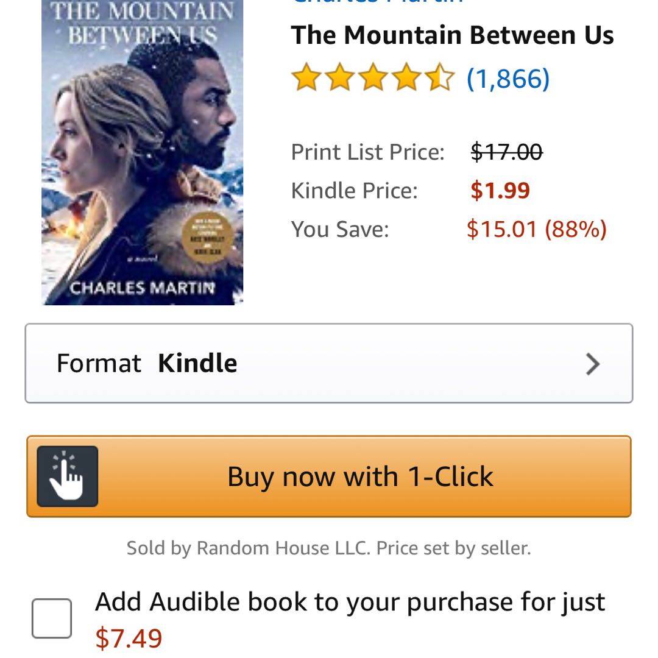Tick the Add Audible book checkbox
658x658 pixels.
pyautogui.click(x=52, y=618)
